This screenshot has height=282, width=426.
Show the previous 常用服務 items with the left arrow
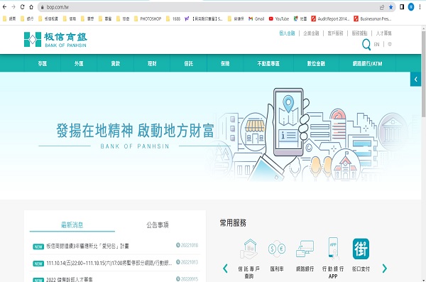(225, 269)
